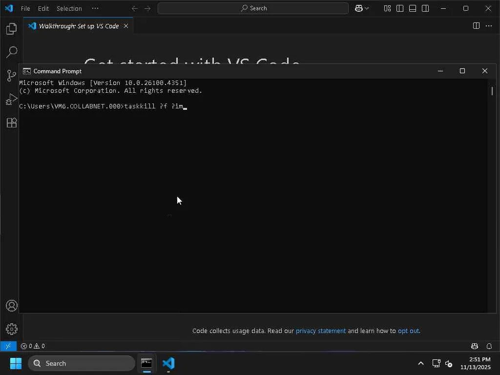Open the File menu
The image size is (500, 375).
pyautogui.click(x=25, y=8)
